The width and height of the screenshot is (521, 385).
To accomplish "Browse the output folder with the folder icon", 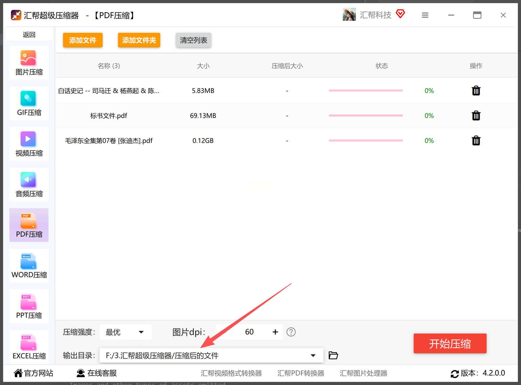I will click(x=333, y=355).
